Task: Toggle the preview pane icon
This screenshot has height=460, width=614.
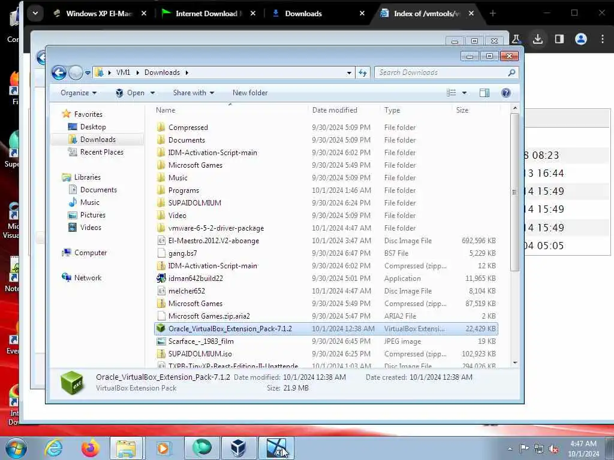Action: point(484,93)
